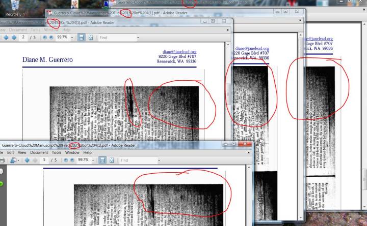Click Diane M. Guerrero heading in File 4
This screenshot has width=367, height=226.
[x=47, y=60]
